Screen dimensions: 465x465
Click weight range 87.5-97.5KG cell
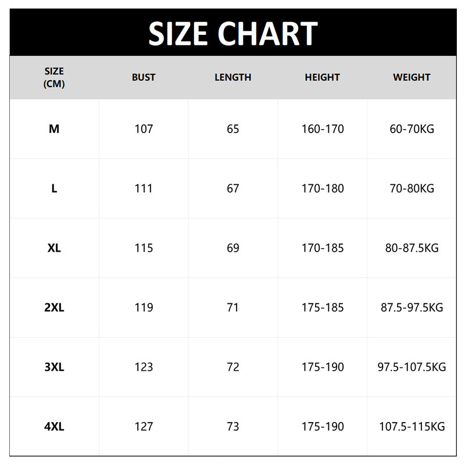pyautogui.click(x=412, y=307)
